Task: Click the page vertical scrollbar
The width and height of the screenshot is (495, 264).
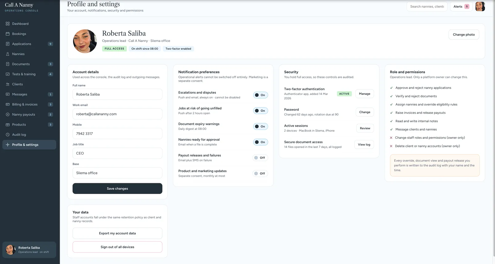Action: [493, 128]
